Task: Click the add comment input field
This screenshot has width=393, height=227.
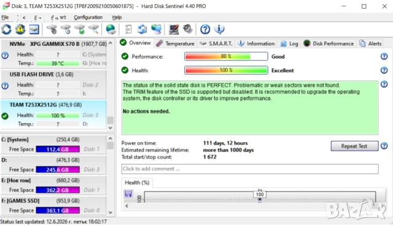Action: (x=250, y=169)
